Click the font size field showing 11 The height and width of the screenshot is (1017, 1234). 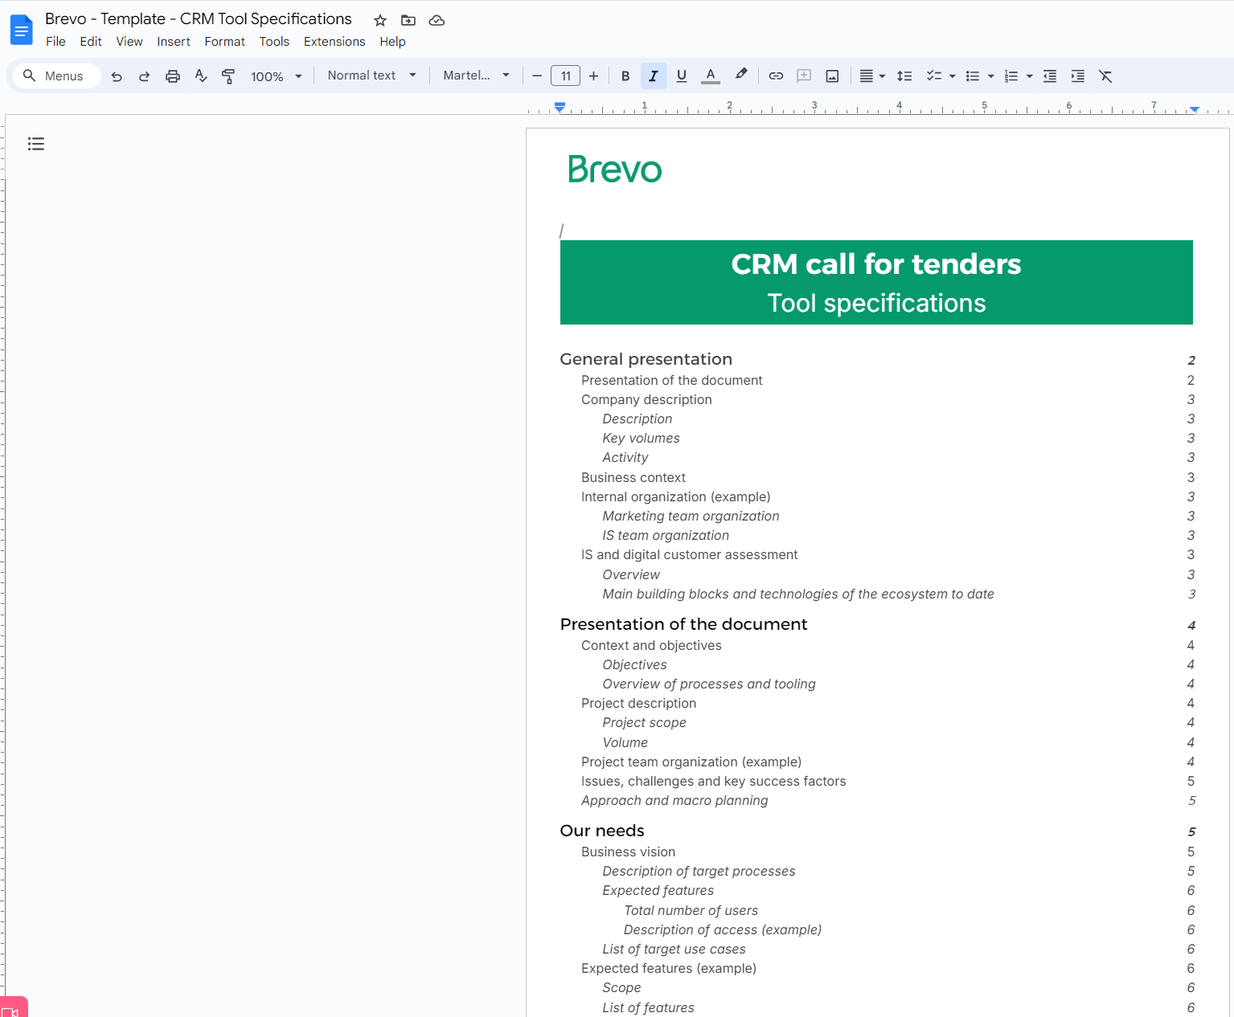point(565,76)
